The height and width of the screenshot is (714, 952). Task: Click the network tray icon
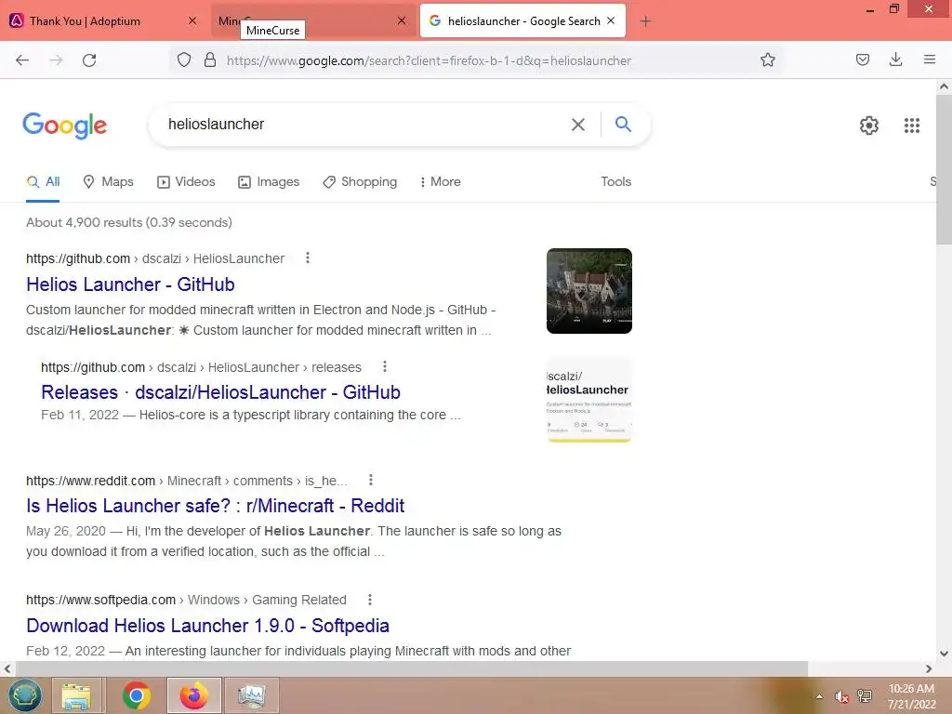pos(864,696)
